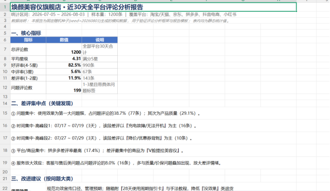Select row header 8
This screenshot has width=330, height=191.
pos(5,59)
